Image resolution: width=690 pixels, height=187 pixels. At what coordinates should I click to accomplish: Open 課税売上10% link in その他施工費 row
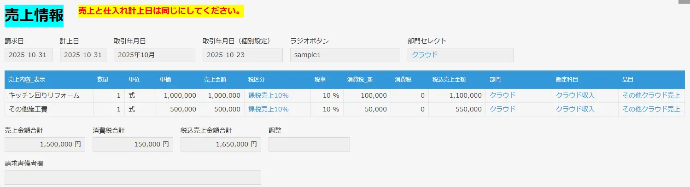tap(268, 109)
